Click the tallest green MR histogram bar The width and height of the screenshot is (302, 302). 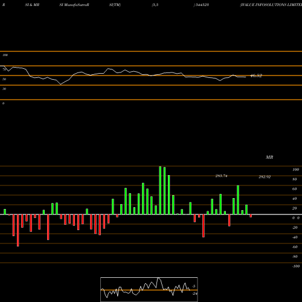click(160, 190)
